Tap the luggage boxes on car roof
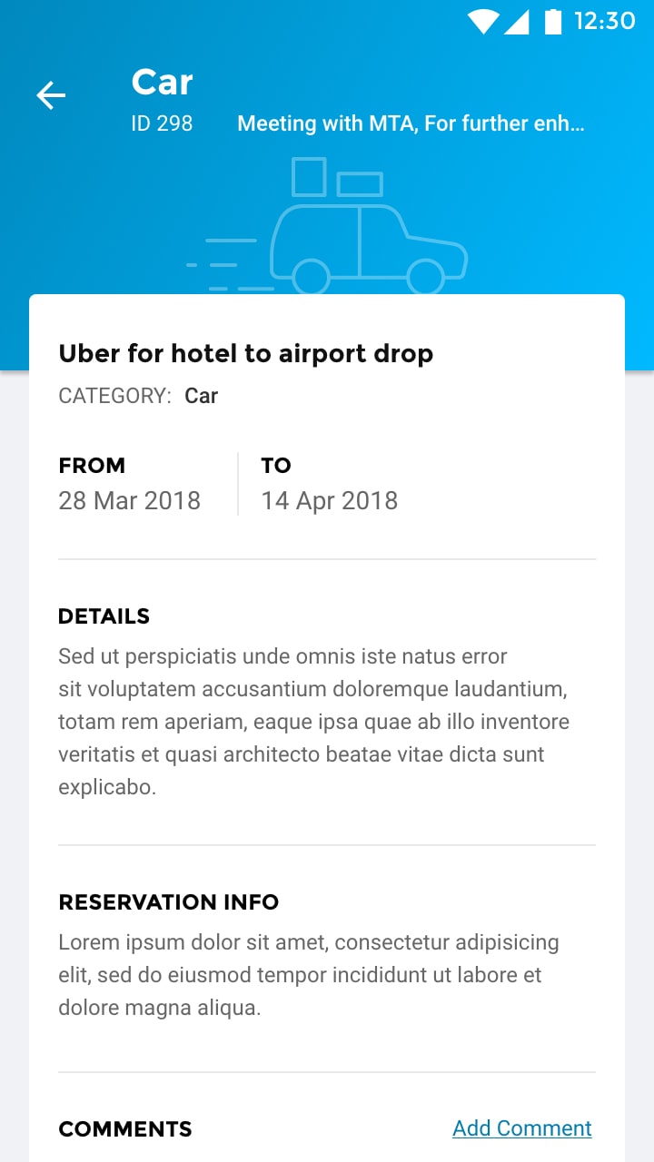 click(337, 177)
